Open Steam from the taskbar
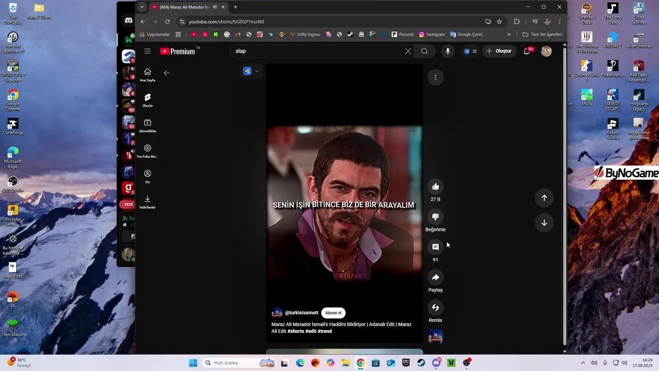 pos(421,363)
